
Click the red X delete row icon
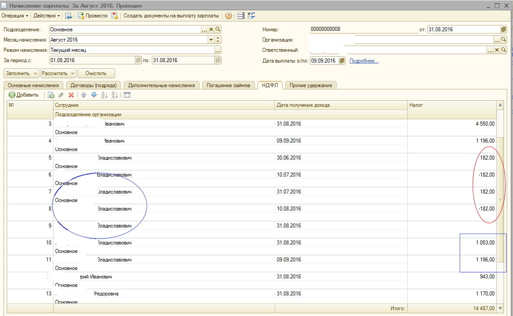[71, 95]
